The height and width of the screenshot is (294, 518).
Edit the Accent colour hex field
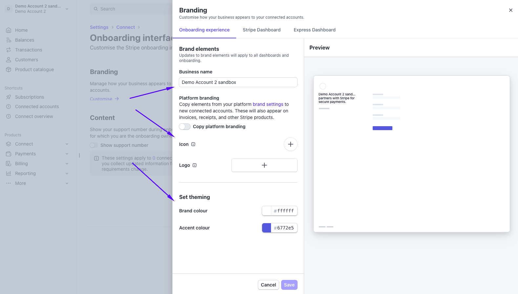(284, 228)
